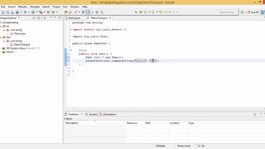This screenshot has width=265, height=149.
Task: Click the Save All toolbar icon
Action: (x=8, y=12)
